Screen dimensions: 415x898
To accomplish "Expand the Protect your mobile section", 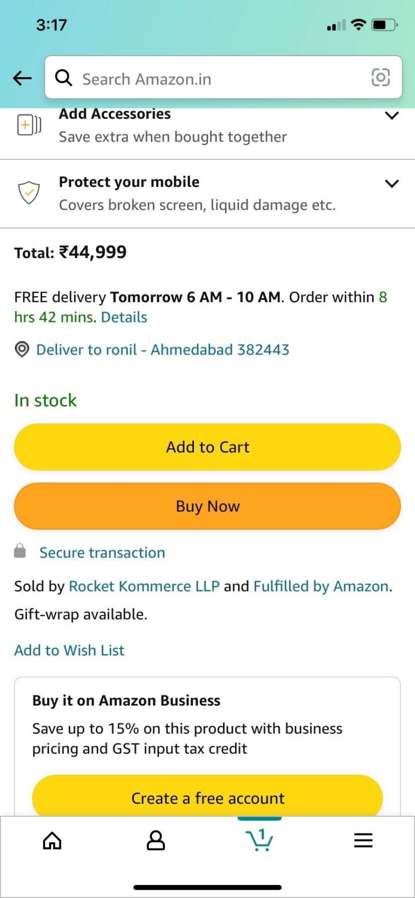I will (391, 183).
